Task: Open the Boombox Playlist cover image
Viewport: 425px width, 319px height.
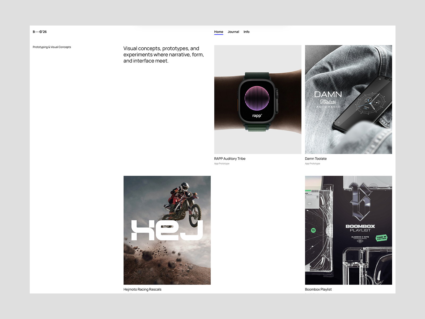Action: click(x=348, y=230)
